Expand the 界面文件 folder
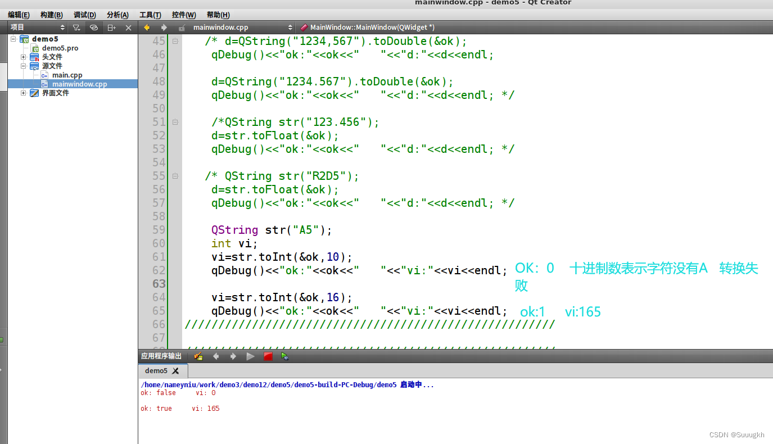 pyautogui.click(x=24, y=93)
